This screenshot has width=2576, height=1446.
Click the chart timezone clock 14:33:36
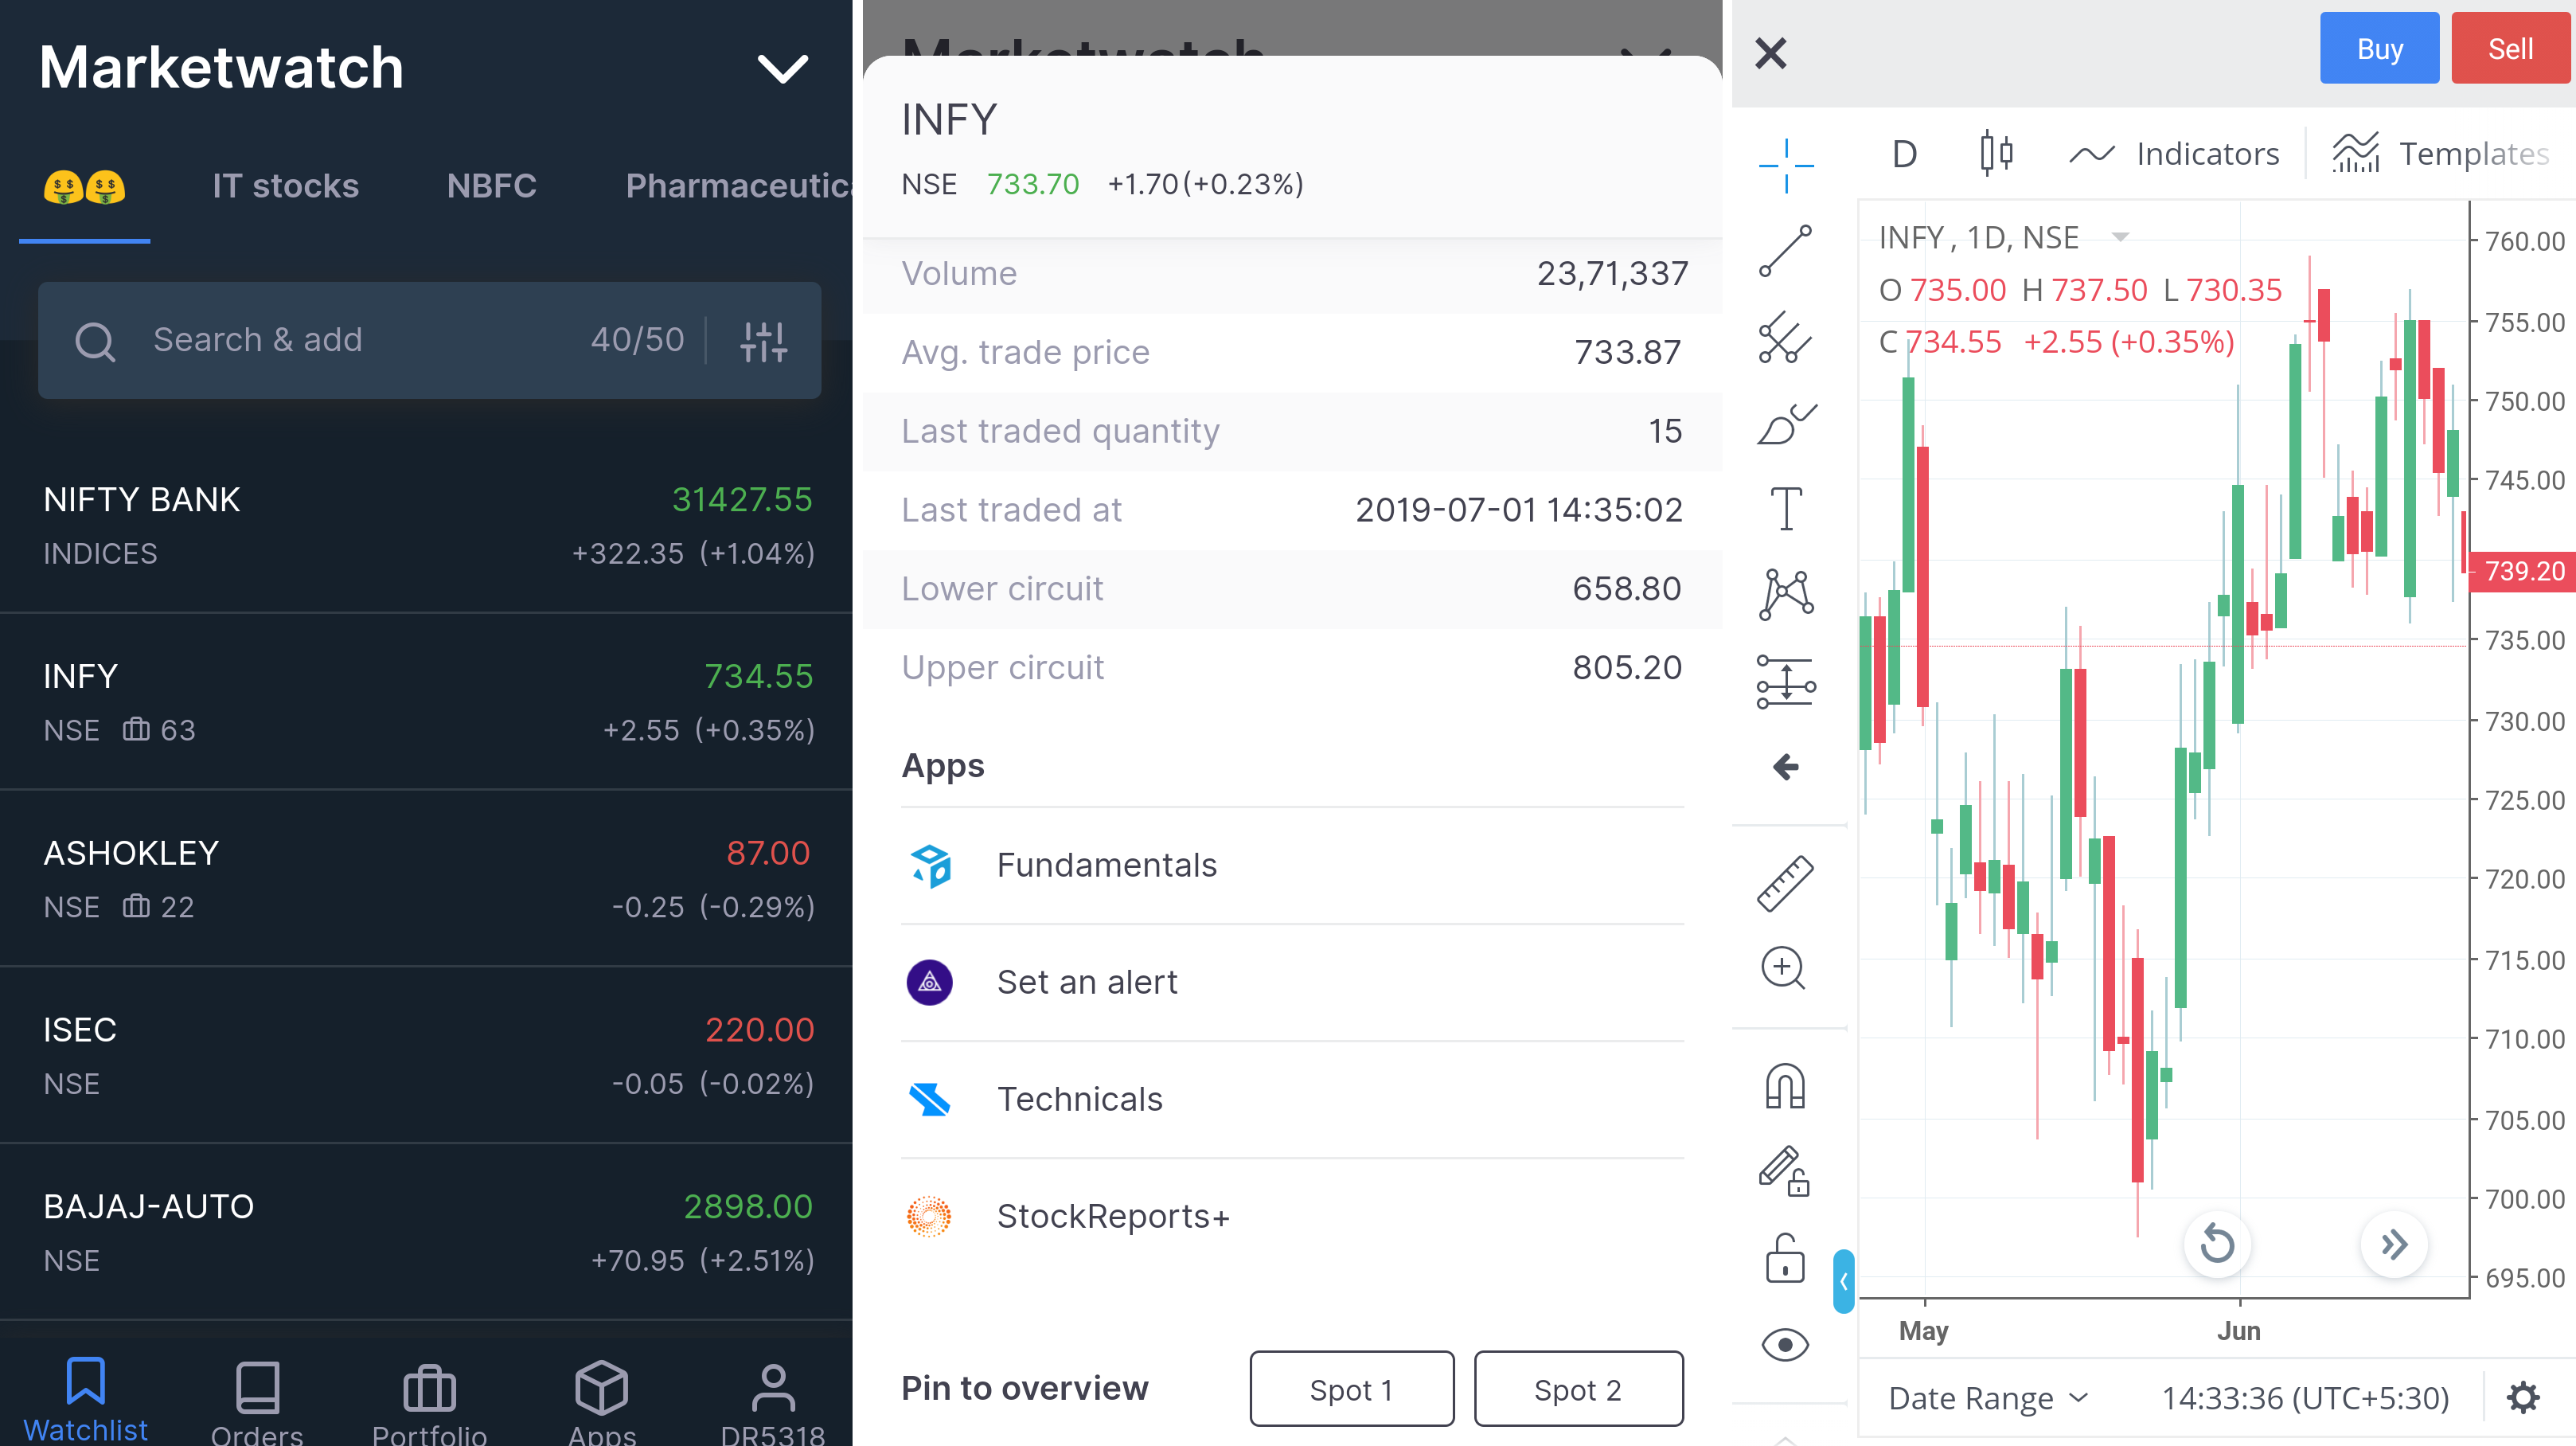(2305, 1398)
